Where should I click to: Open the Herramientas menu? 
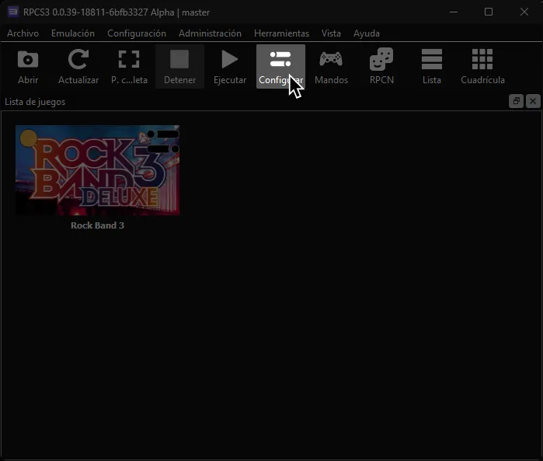click(x=281, y=33)
